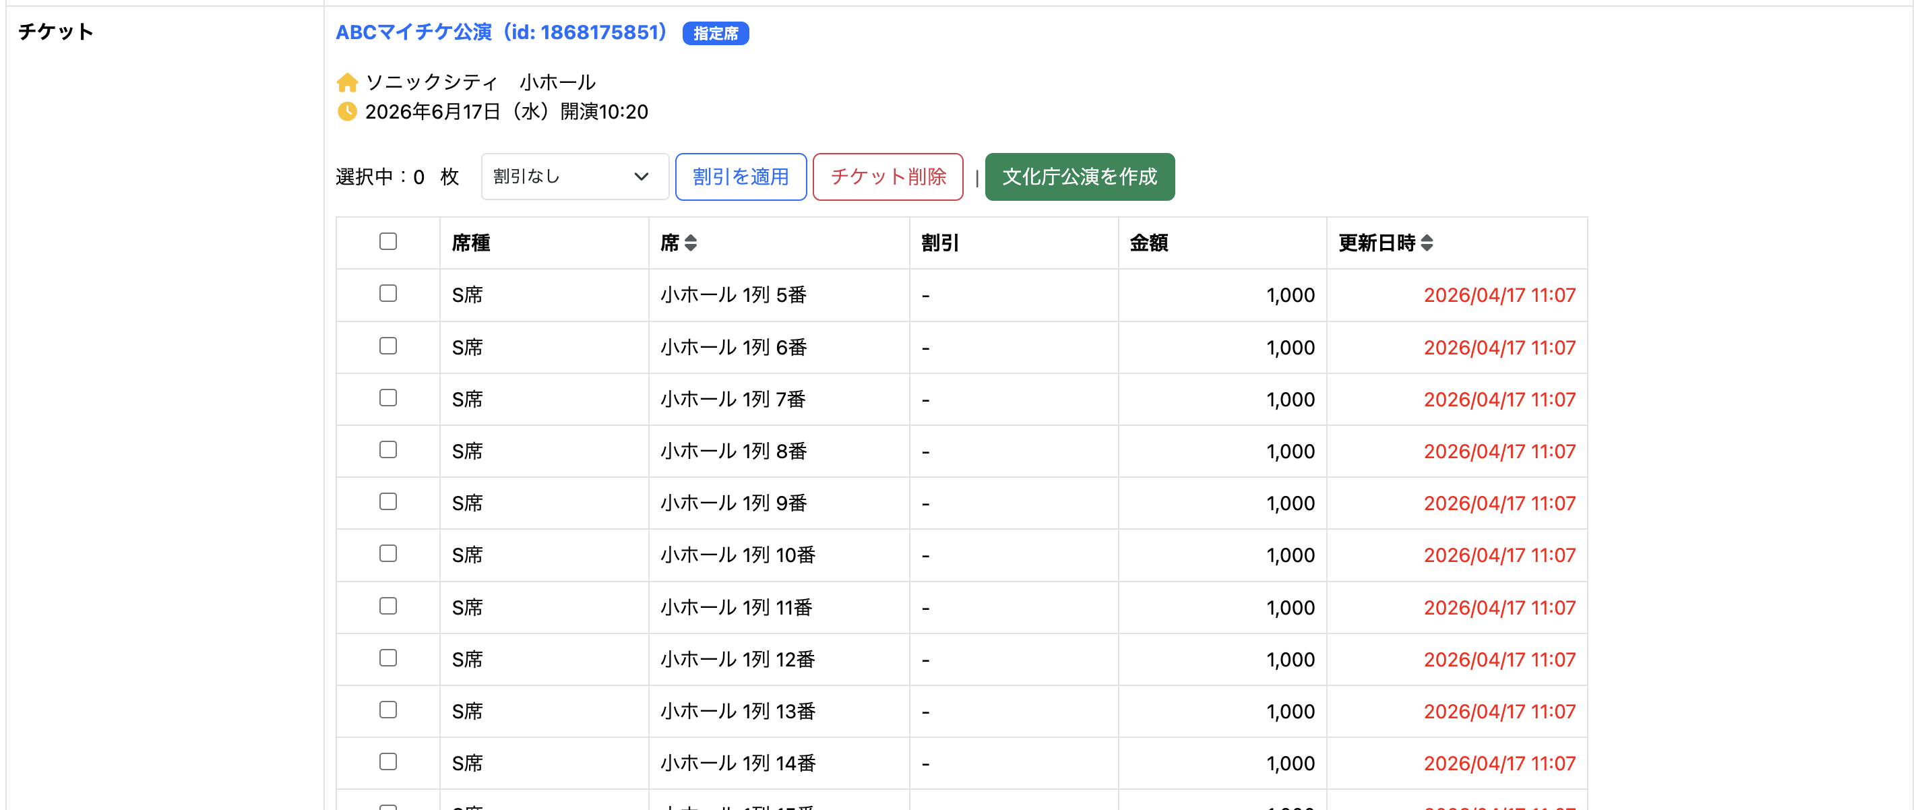This screenshot has width=1926, height=810.
Task: Check the 1列 6番 seat checkbox
Action: [x=388, y=346]
